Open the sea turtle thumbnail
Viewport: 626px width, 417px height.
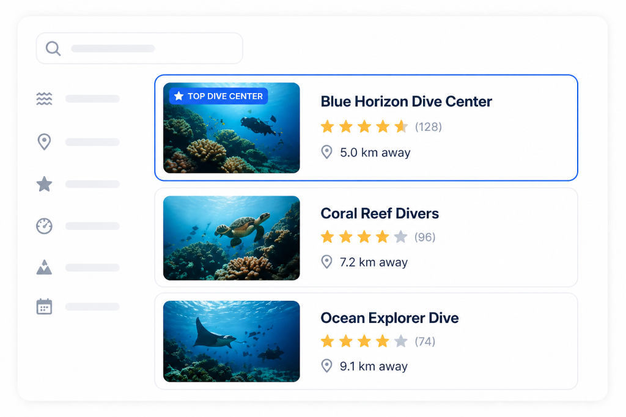click(x=231, y=238)
